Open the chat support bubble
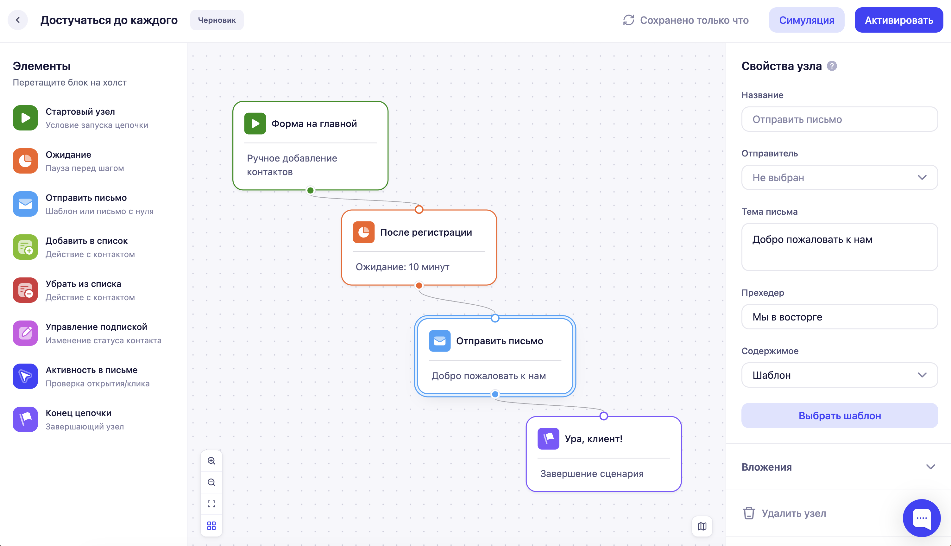The width and height of the screenshot is (951, 546). point(921,518)
